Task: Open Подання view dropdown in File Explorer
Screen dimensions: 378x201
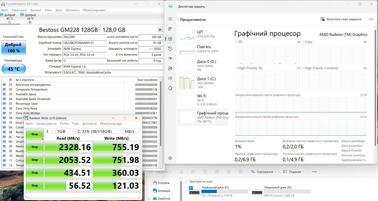Action: pyautogui.click(x=293, y=172)
